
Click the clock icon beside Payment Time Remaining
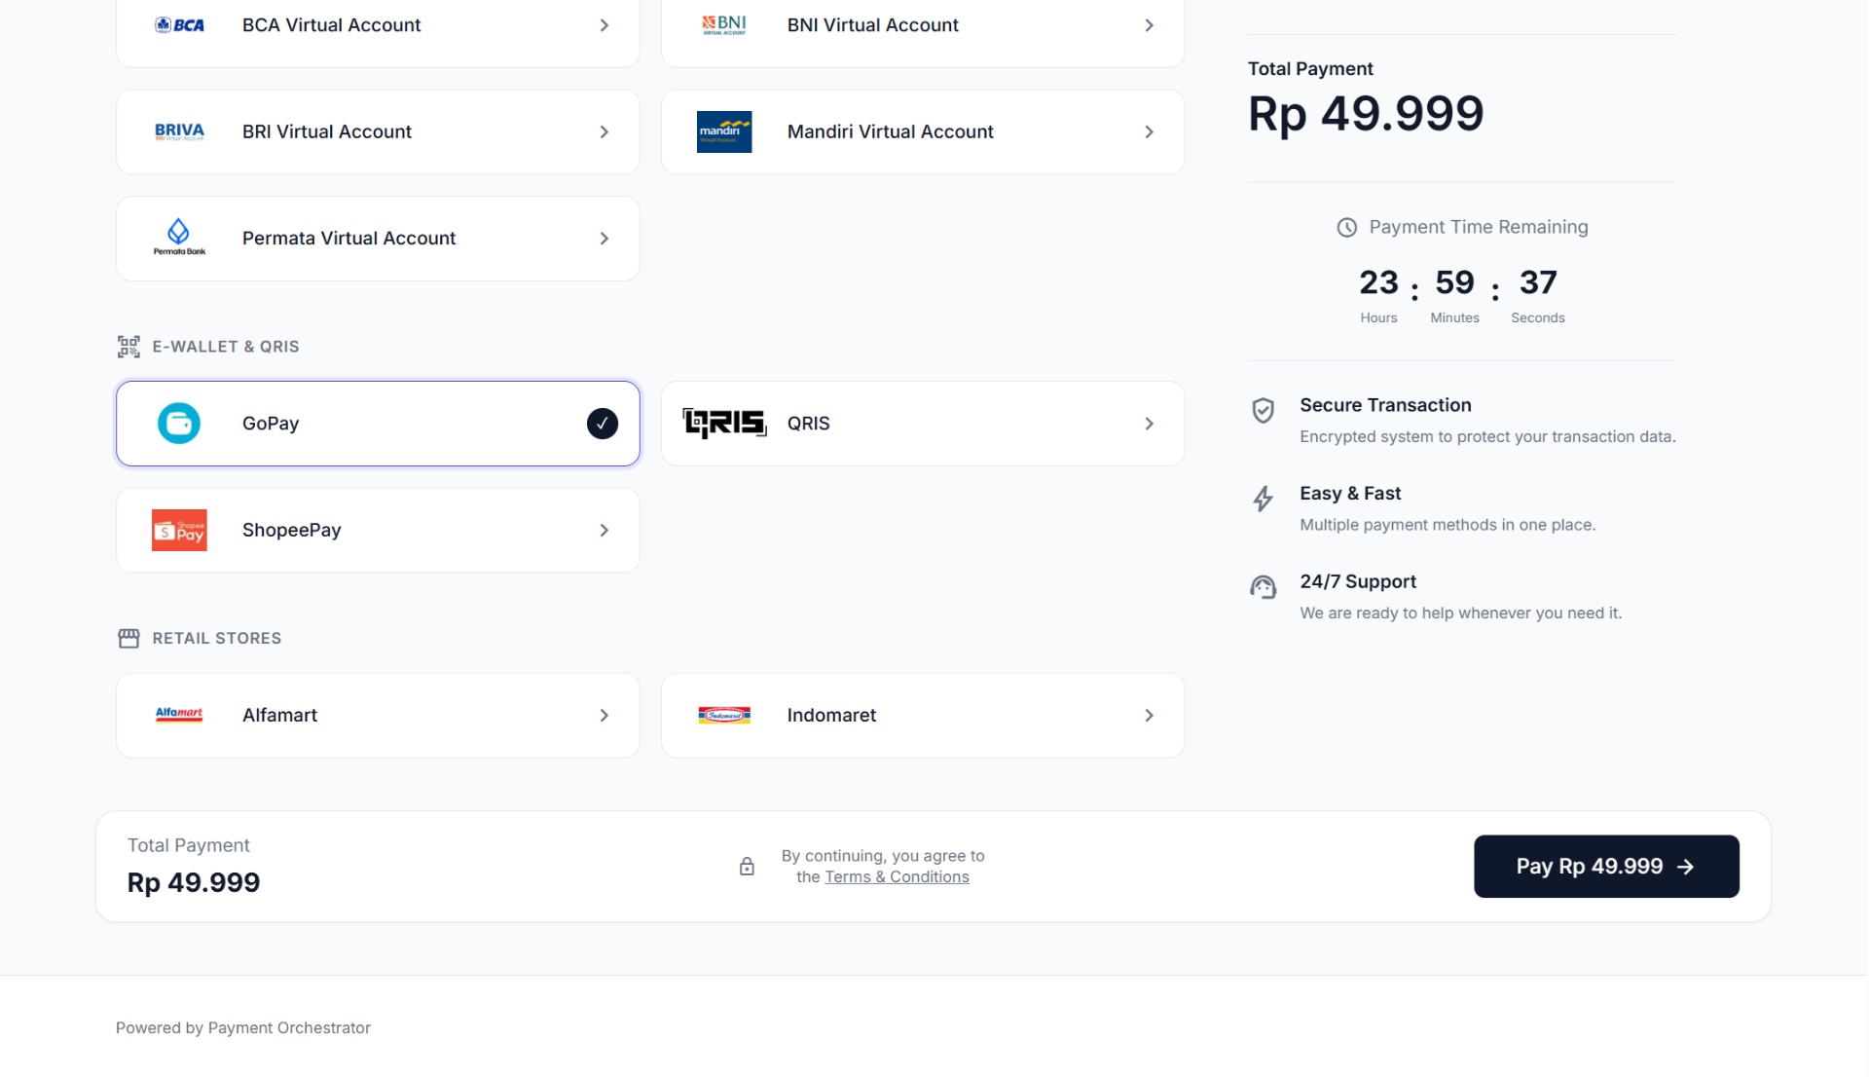click(1346, 228)
